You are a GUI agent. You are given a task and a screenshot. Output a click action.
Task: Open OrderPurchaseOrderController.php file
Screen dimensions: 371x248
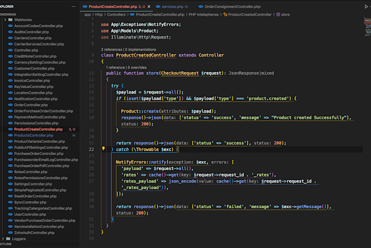tap(44, 111)
